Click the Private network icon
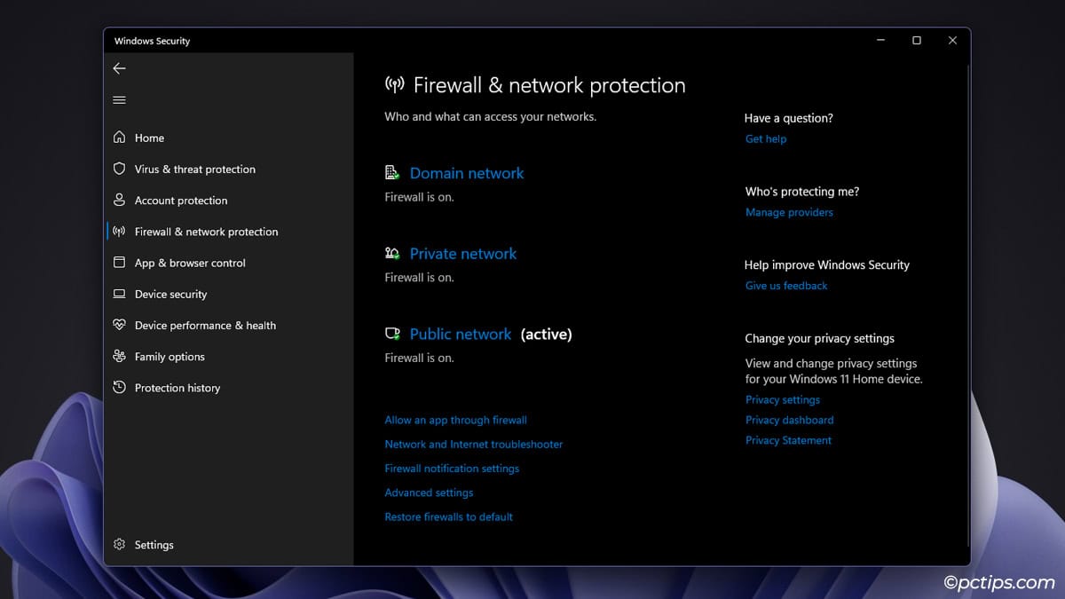Screen dimensions: 1065x599 392,254
